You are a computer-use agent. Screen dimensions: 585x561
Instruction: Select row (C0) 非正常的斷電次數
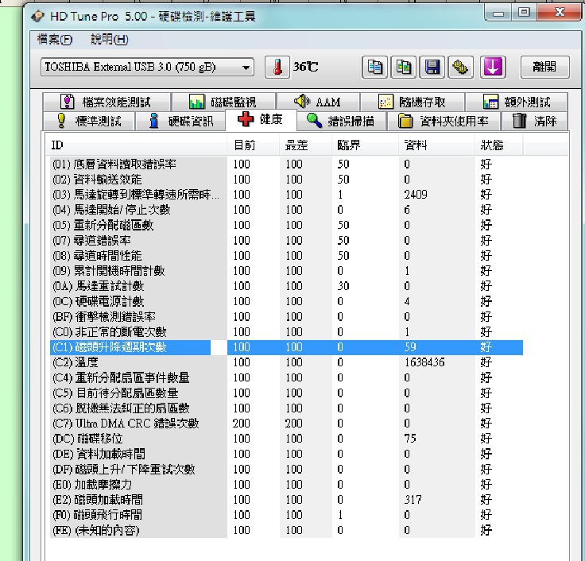pyautogui.click(x=286, y=332)
